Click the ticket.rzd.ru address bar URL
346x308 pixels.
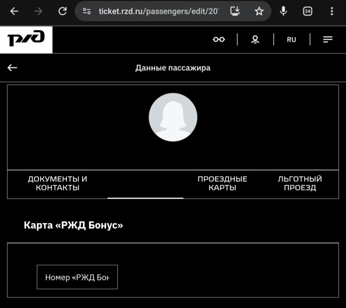pos(159,11)
